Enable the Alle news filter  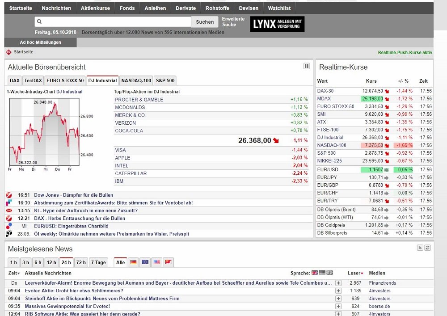(120, 262)
